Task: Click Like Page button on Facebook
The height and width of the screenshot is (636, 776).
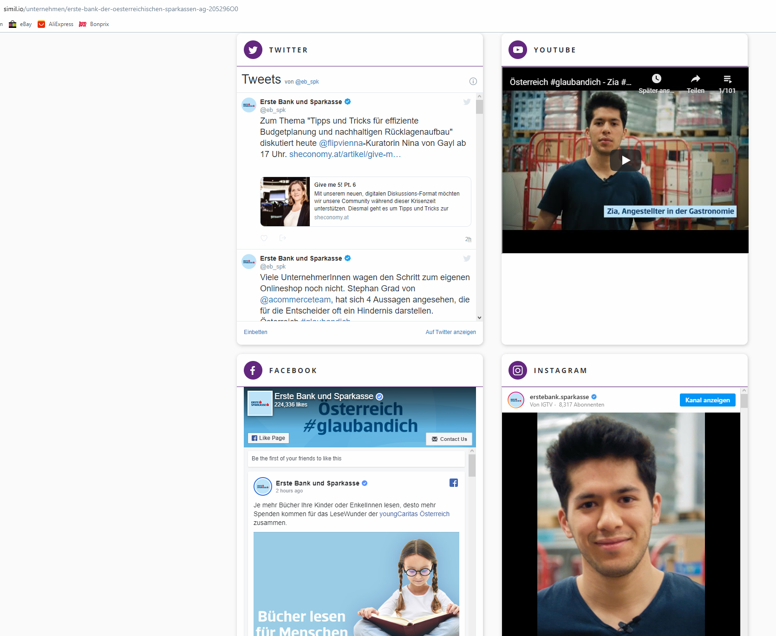Action: click(x=268, y=438)
